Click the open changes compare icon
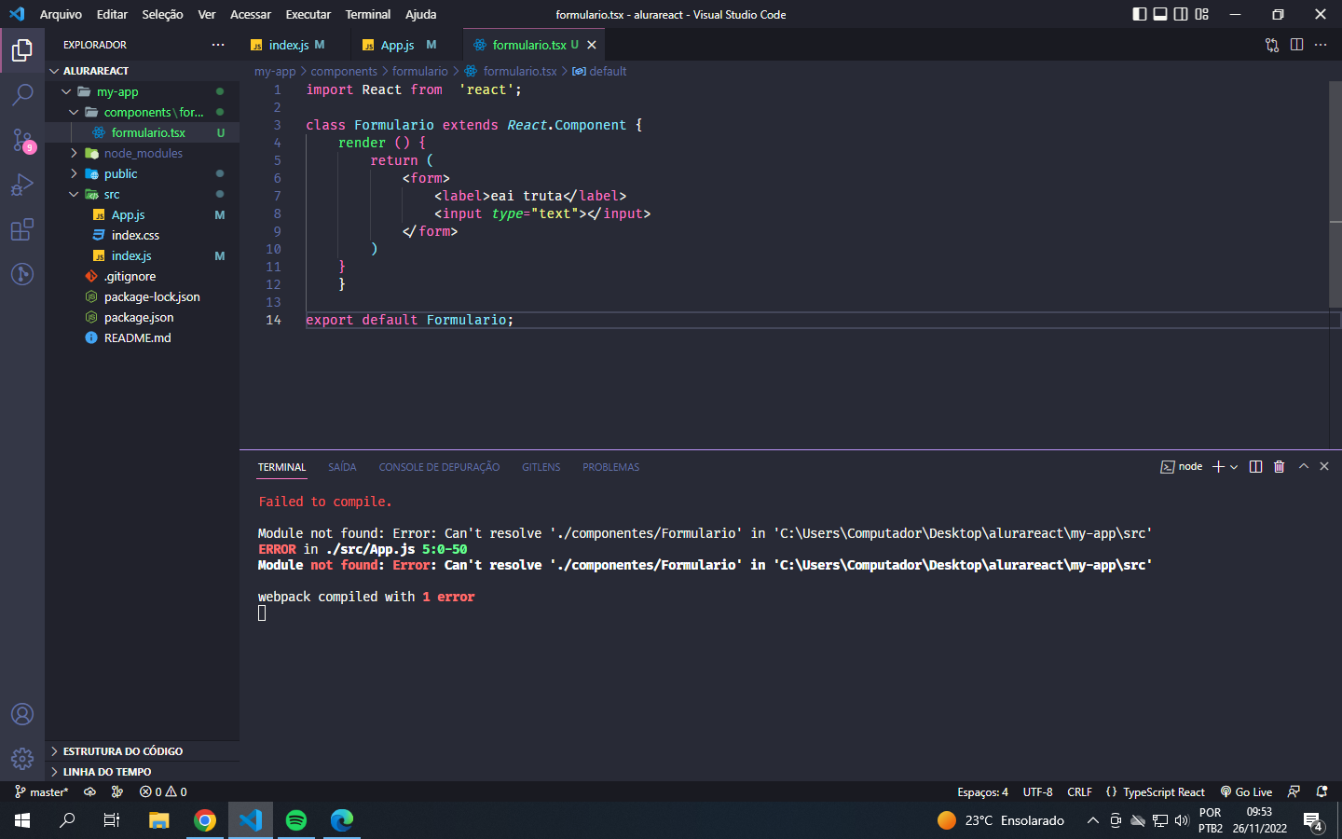Image resolution: width=1342 pixels, height=839 pixels. point(1272,45)
